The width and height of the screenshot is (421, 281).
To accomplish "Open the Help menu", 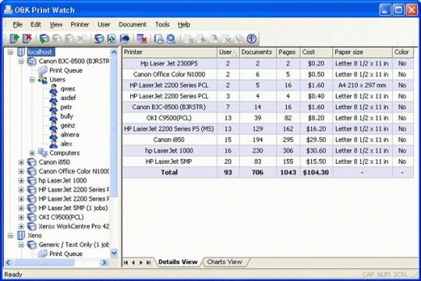I will tap(184, 24).
